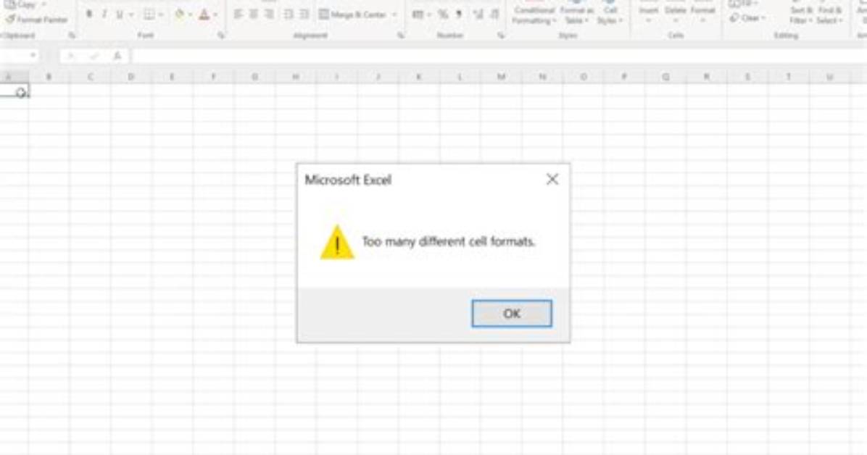This screenshot has height=455, width=867.
Task: Apply Bold formatting from the ribbon
Action: pyautogui.click(x=89, y=14)
